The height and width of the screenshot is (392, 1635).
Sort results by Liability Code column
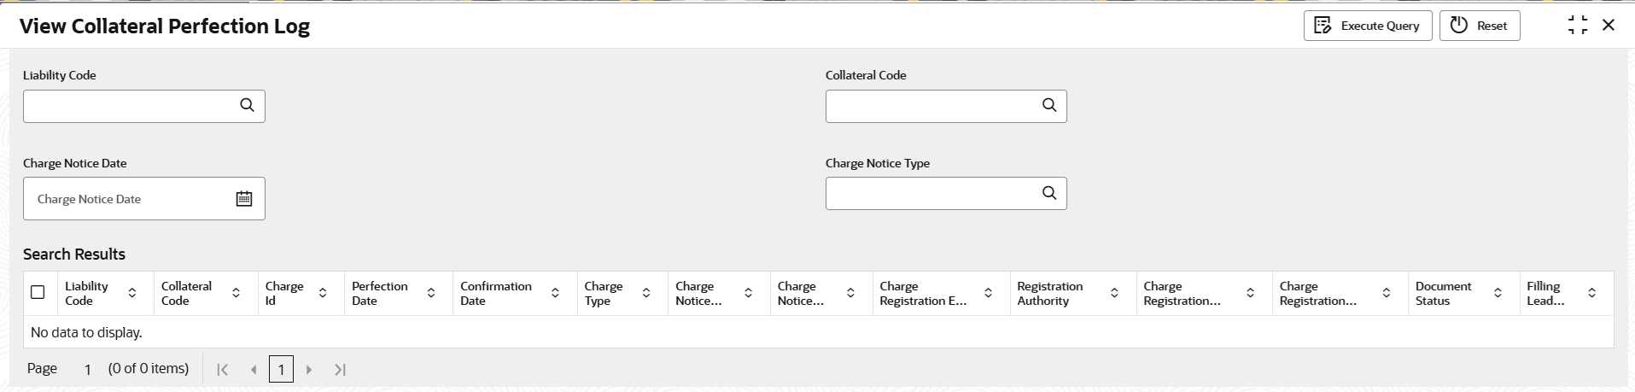[x=132, y=293]
